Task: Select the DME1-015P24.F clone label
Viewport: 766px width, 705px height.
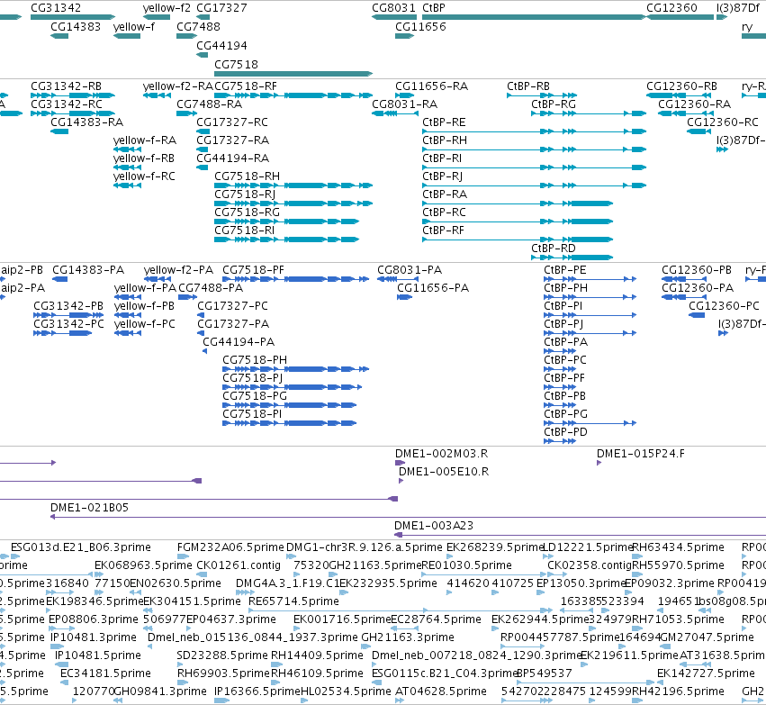Action: 641,454
